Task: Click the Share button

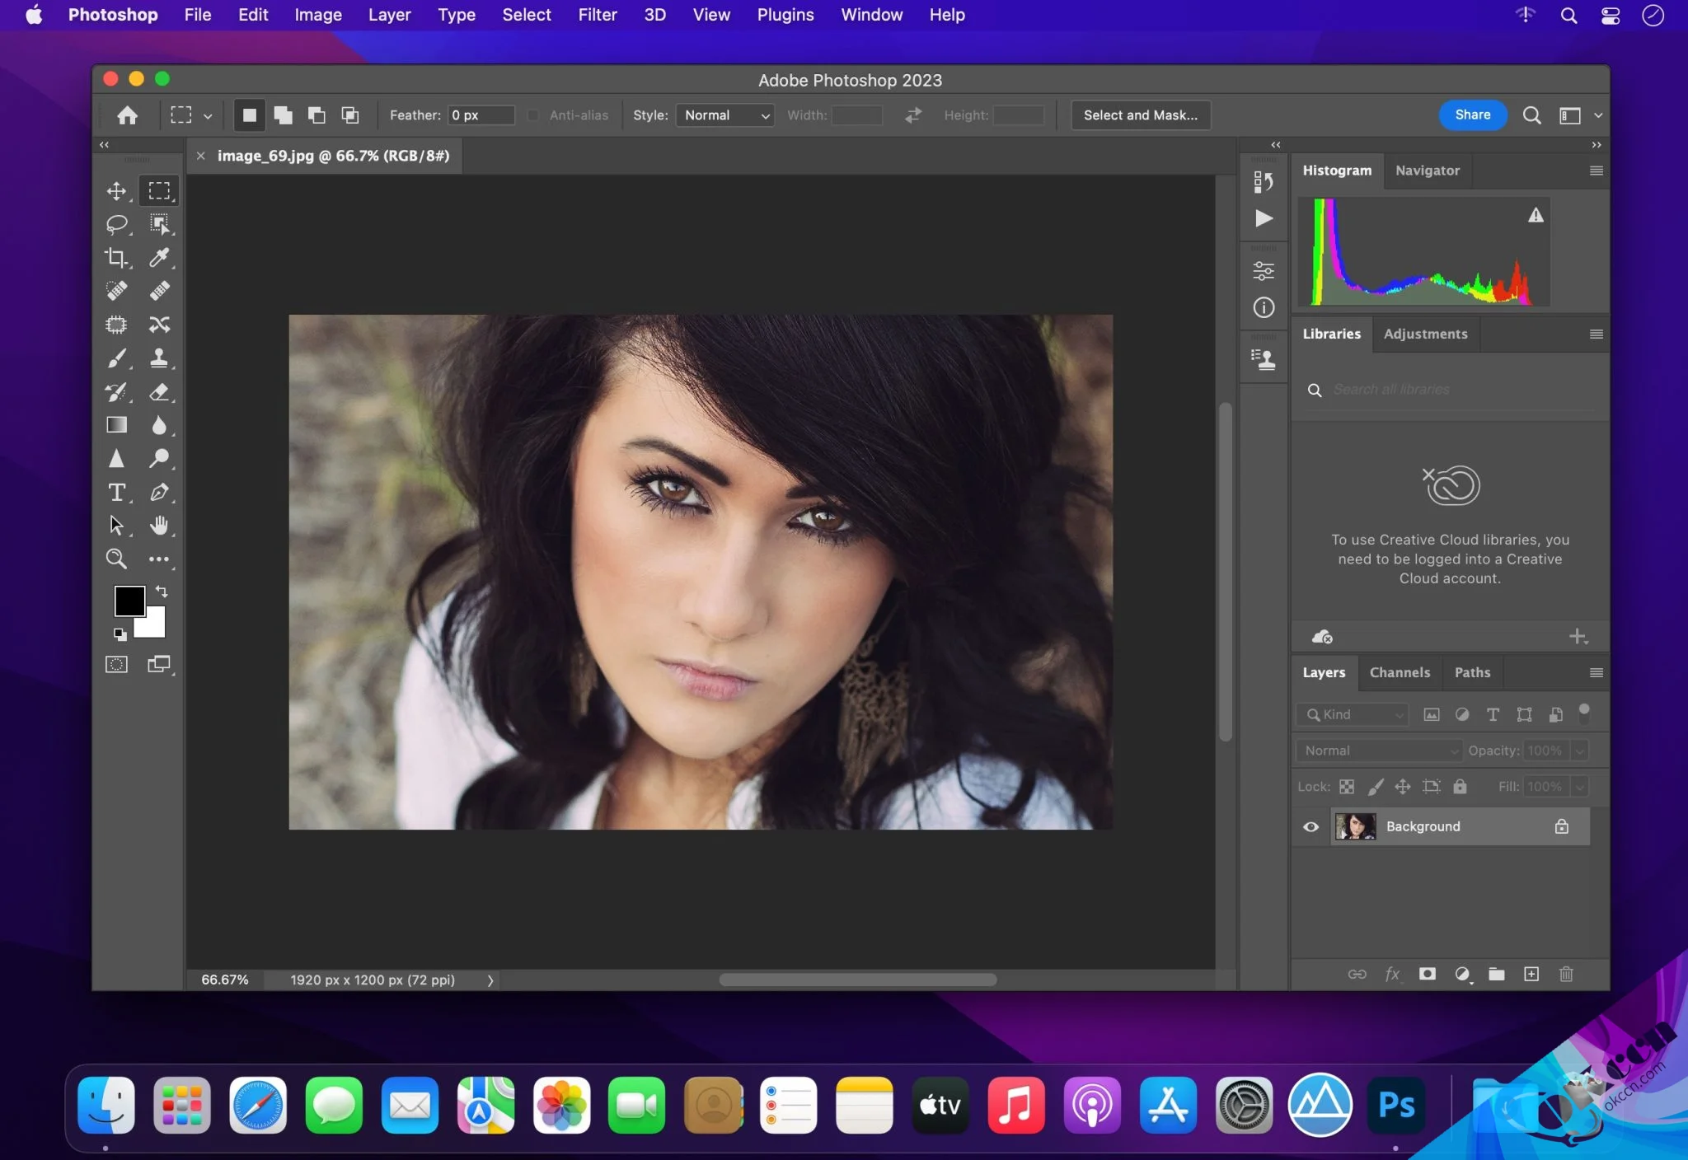Action: (x=1472, y=115)
